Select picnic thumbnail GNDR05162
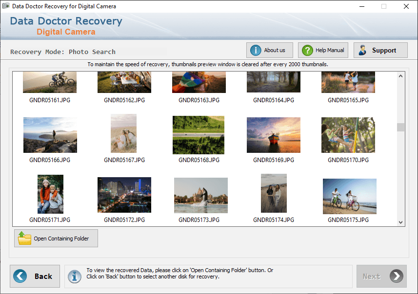 point(124,82)
